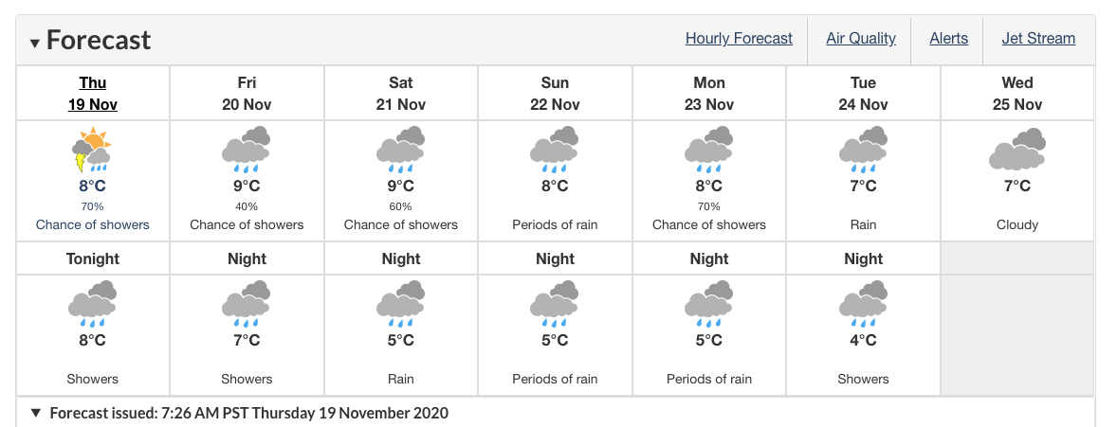Click Friday night 7°C showers icon
The height and width of the screenshot is (427, 1117).
pyautogui.click(x=247, y=304)
